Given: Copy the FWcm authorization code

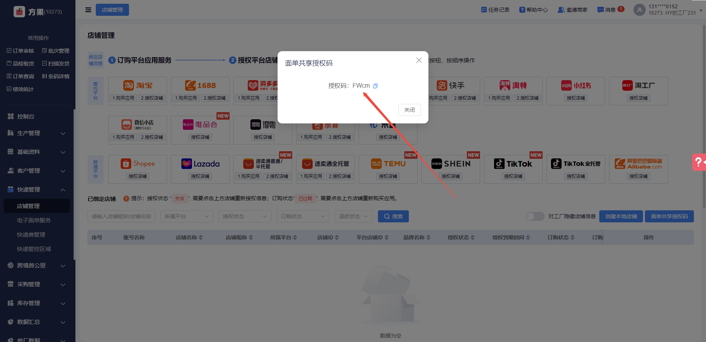Looking at the screenshot, I should click(x=375, y=86).
